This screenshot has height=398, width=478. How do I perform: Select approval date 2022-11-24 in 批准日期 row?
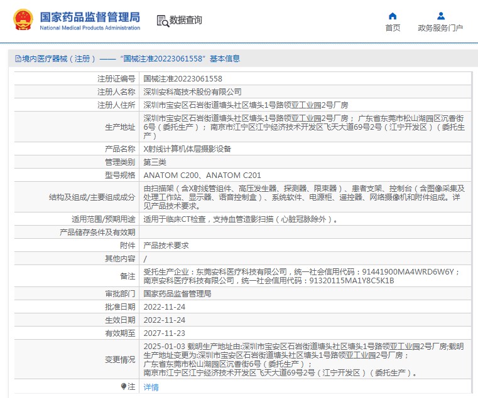pyautogui.click(x=165, y=306)
